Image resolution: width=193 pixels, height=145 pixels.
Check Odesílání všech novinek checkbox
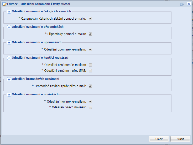pos(90,107)
